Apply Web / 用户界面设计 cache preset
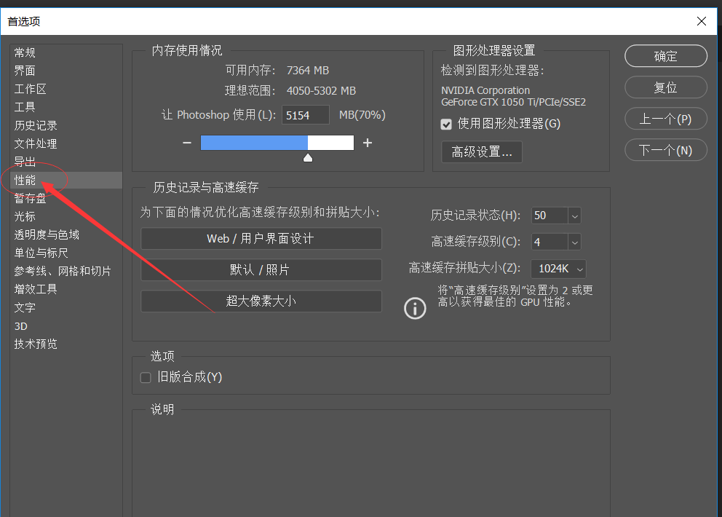The image size is (722, 517). click(x=261, y=239)
